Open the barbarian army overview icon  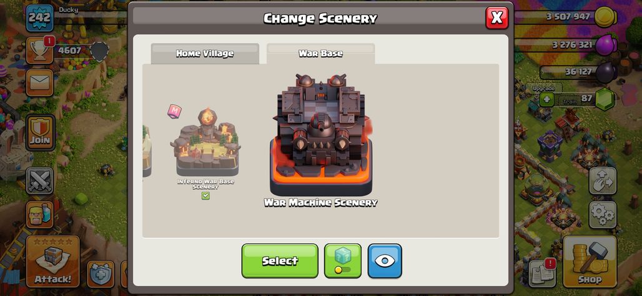tap(40, 215)
